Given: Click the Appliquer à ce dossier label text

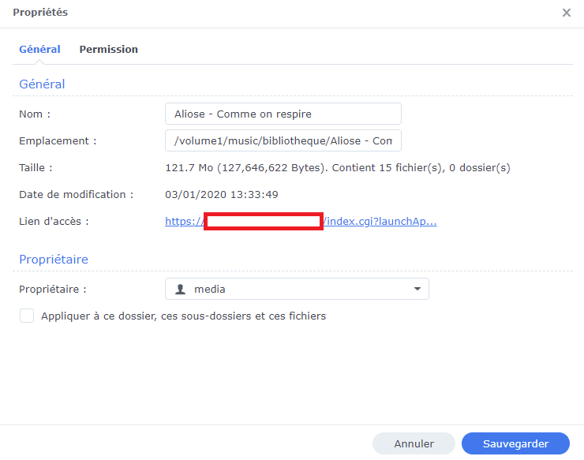Looking at the screenshot, I should coord(183,316).
